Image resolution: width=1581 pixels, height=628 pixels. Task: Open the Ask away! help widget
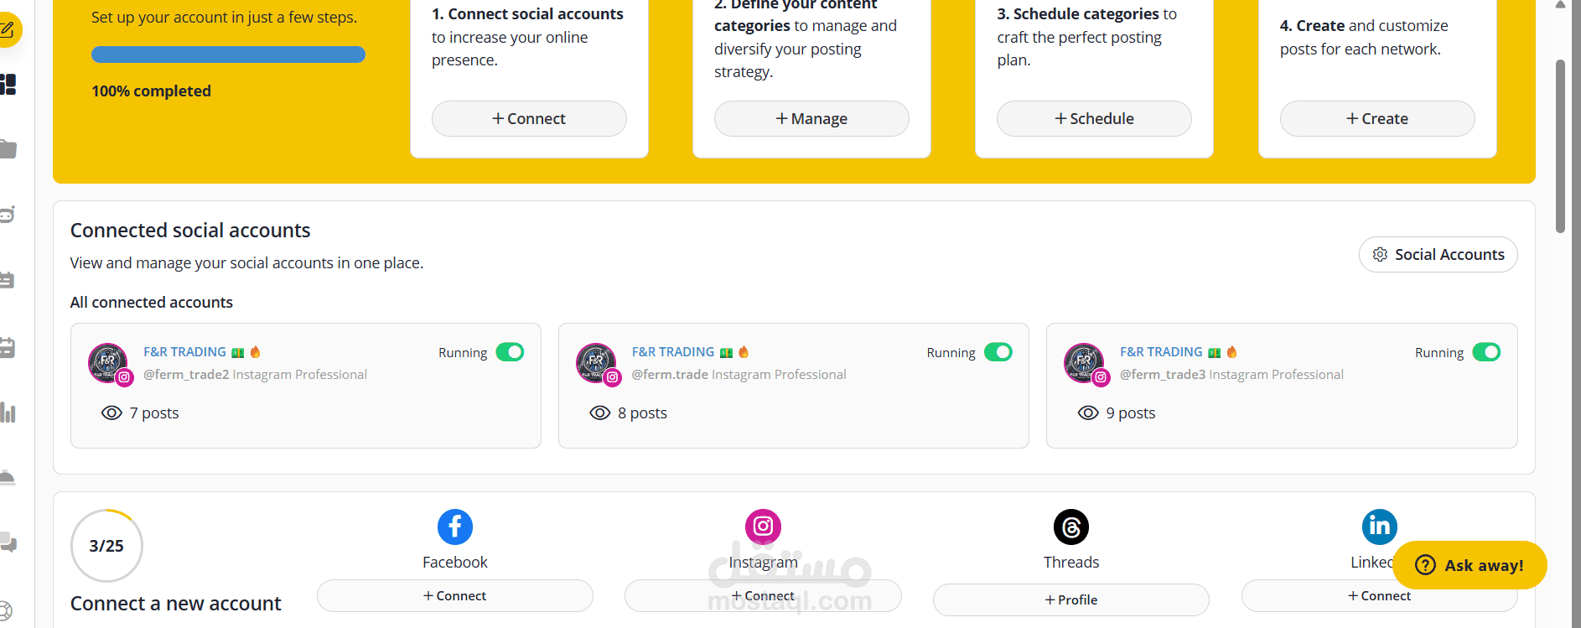[x=1470, y=565]
